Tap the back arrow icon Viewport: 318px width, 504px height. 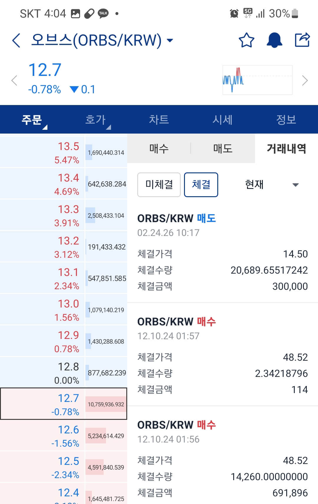16,40
